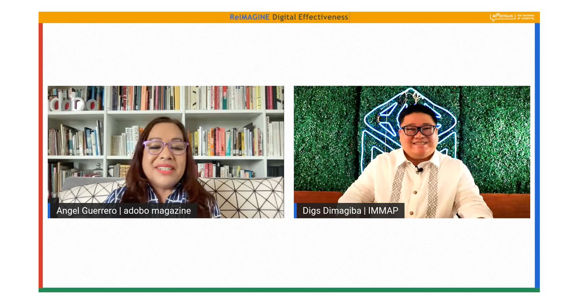
Task: Select Angel Guerrero's video feed
Action: (166, 152)
